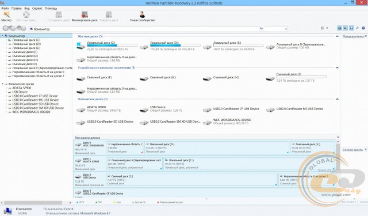
Task: Select Съемный диск (H:) in tree
Action: [x=25, y=60]
